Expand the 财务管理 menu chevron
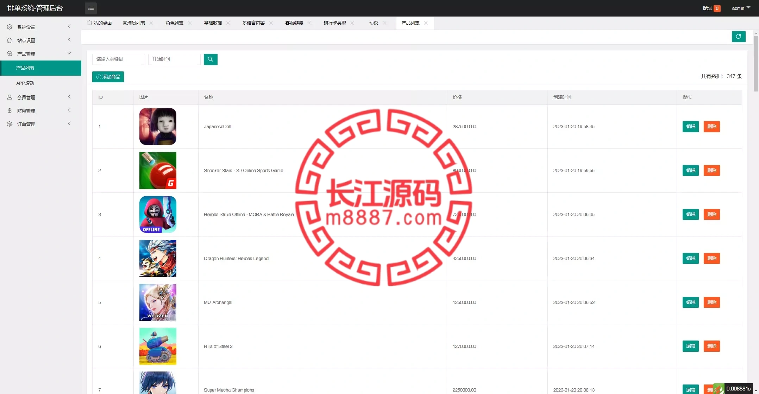 69,110
